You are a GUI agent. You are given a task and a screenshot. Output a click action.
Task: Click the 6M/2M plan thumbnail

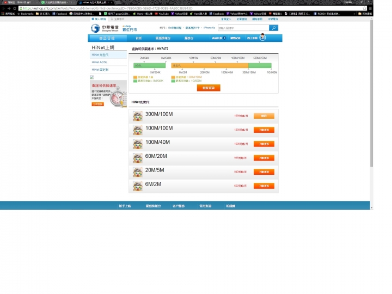point(138,186)
